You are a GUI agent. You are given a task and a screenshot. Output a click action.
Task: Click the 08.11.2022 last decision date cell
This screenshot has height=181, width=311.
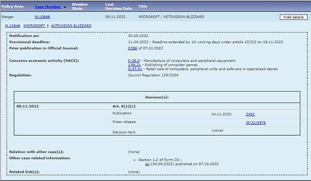coord(115,17)
